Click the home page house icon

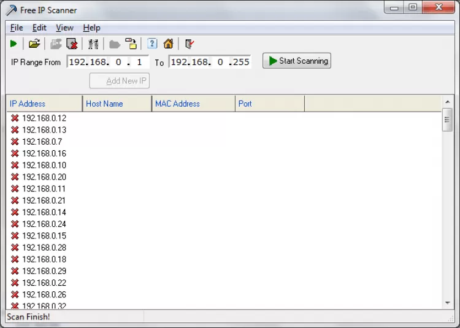[169, 44]
